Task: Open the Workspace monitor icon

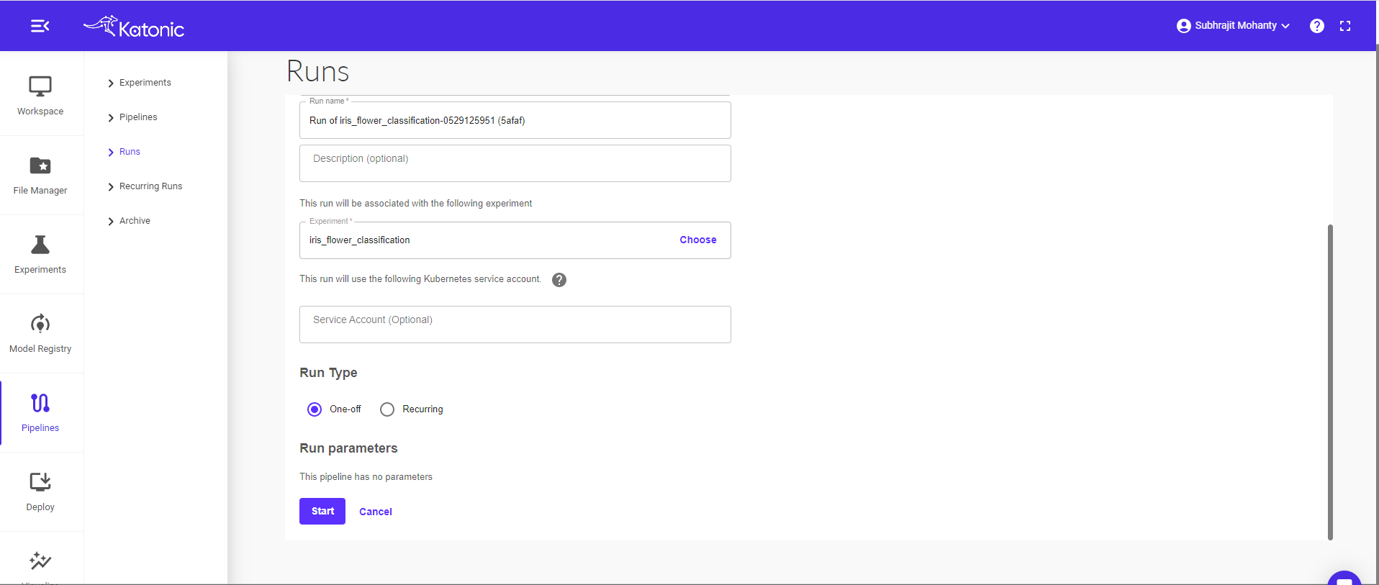Action: [x=40, y=86]
